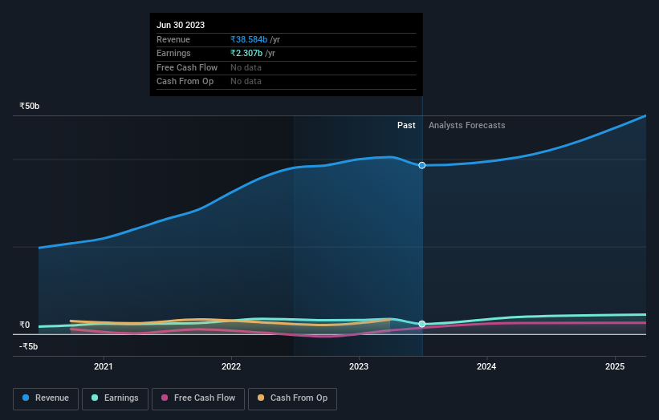Viewport: 659px width, 420px height.
Task: Toggle the Revenue legend button
Action: [x=46, y=398]
